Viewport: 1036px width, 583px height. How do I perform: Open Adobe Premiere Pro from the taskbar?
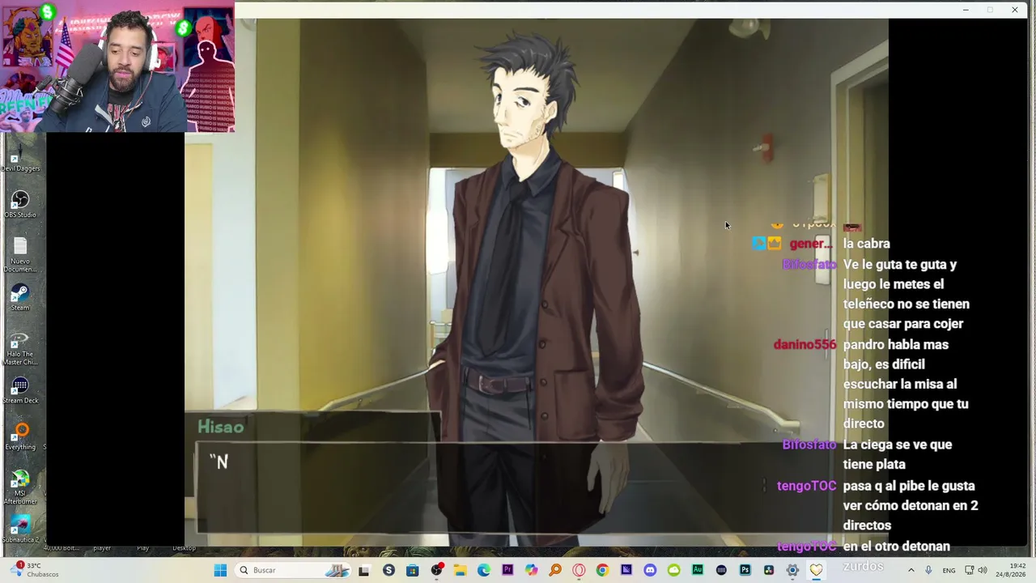pyautogui.click(x=507, y=570)
